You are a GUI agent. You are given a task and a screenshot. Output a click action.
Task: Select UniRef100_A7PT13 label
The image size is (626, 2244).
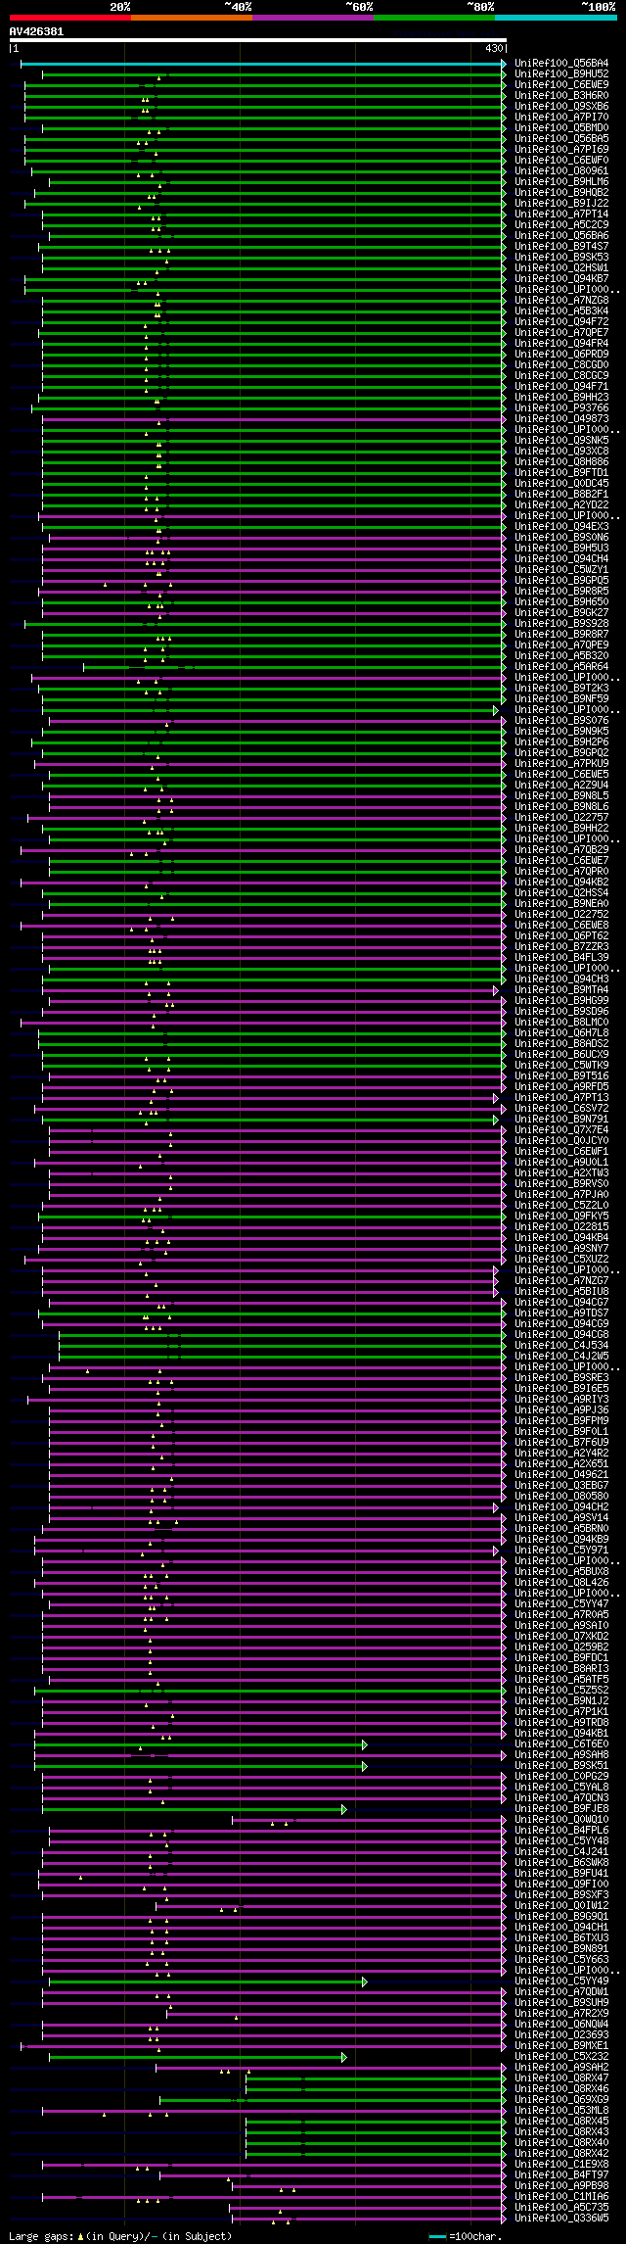561,1098
